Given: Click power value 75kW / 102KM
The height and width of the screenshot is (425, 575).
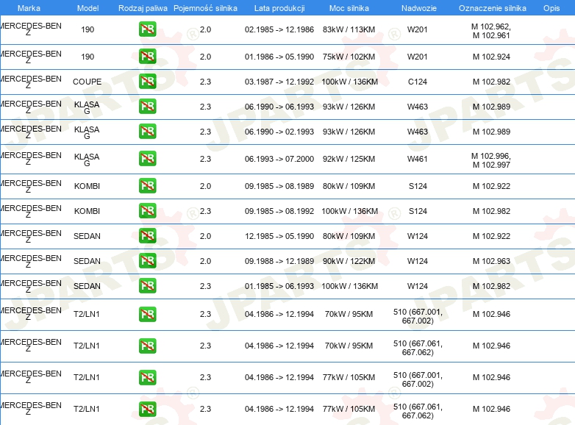Looking at the screenshot, I should (349, 57).
